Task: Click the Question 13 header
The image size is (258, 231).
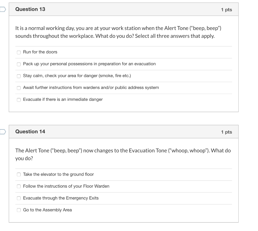Action: click(30, 9)
